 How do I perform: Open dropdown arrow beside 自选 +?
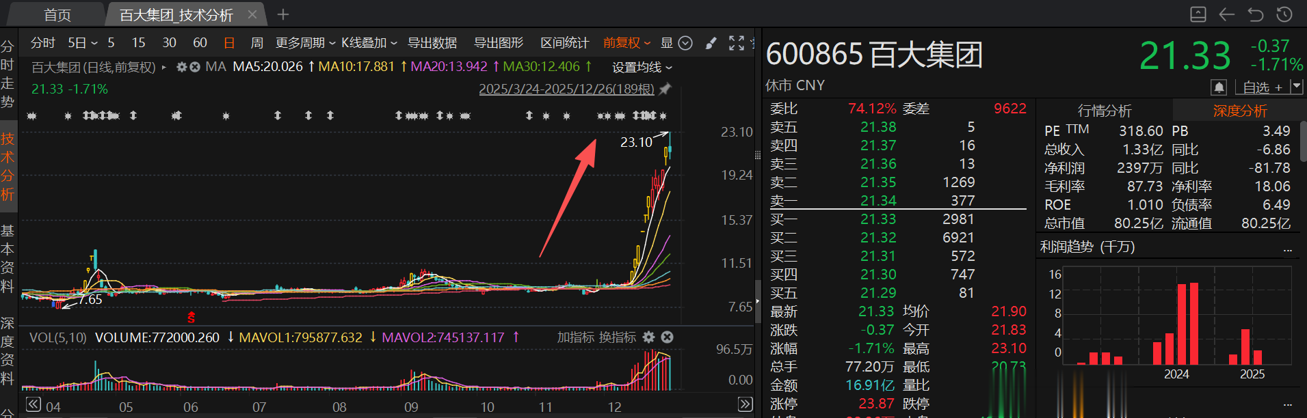tap(1296, 87)
